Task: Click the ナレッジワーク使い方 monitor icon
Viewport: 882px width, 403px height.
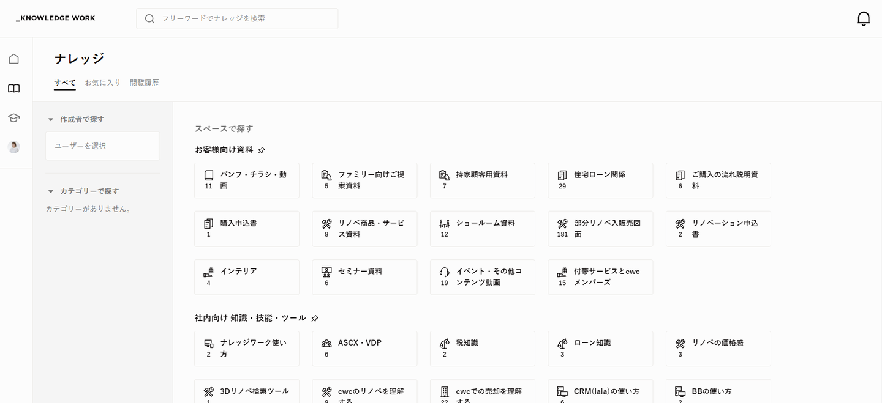Action: (209, 343)
